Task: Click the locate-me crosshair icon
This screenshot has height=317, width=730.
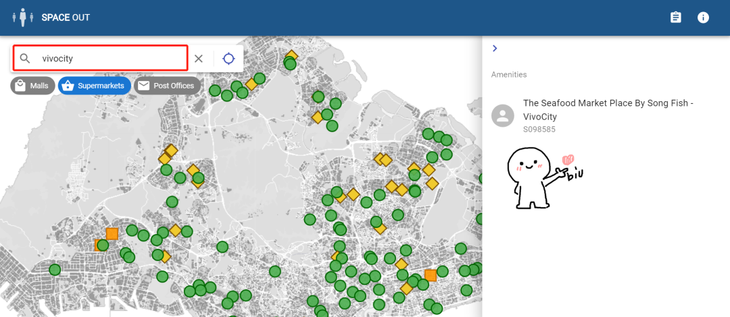Action: (228, 59)
